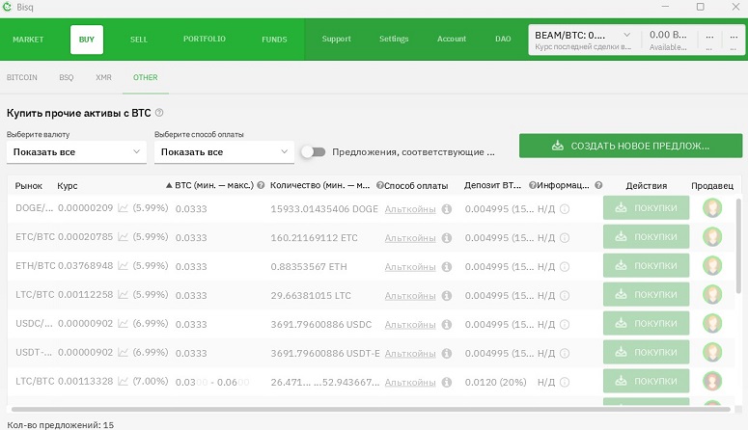The image size is (748, 430).
Task: Sort by Курс column header
Action: click(68, 186)
